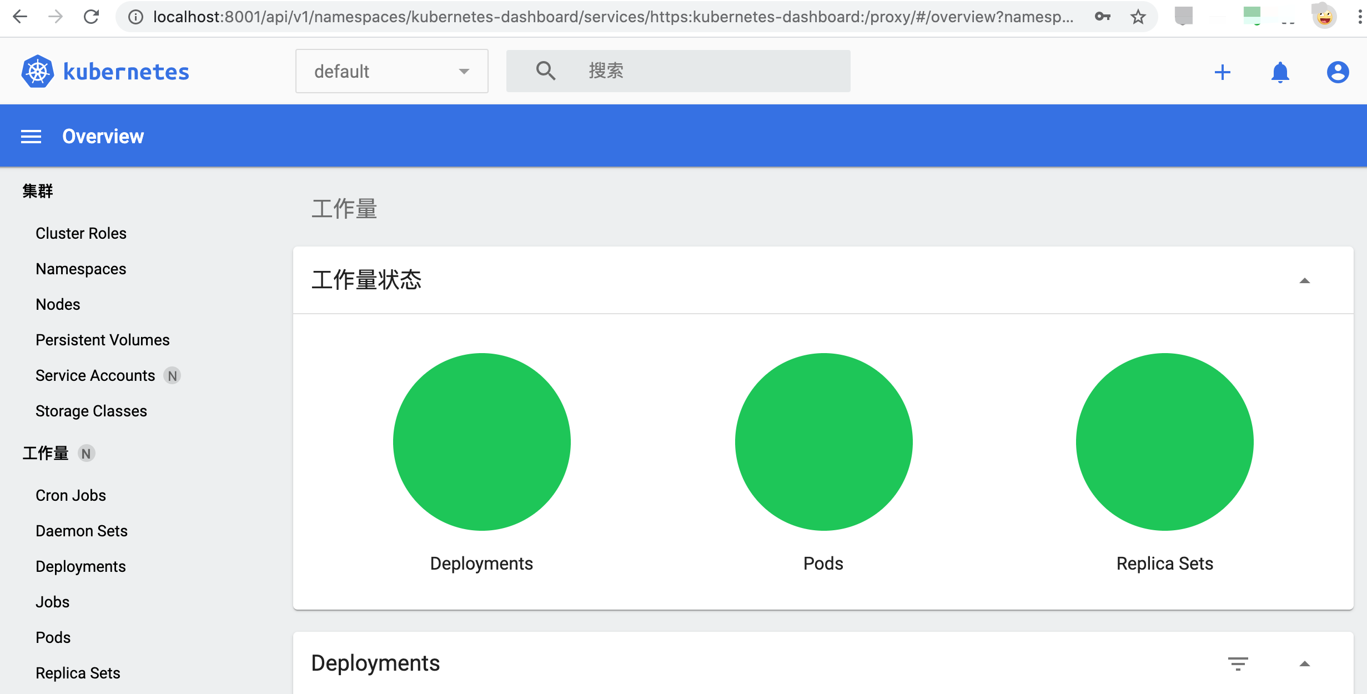Open Daemon Sets in the sidebar
The height and width of the screenshot is (694, 1367).
pos(82,531)
